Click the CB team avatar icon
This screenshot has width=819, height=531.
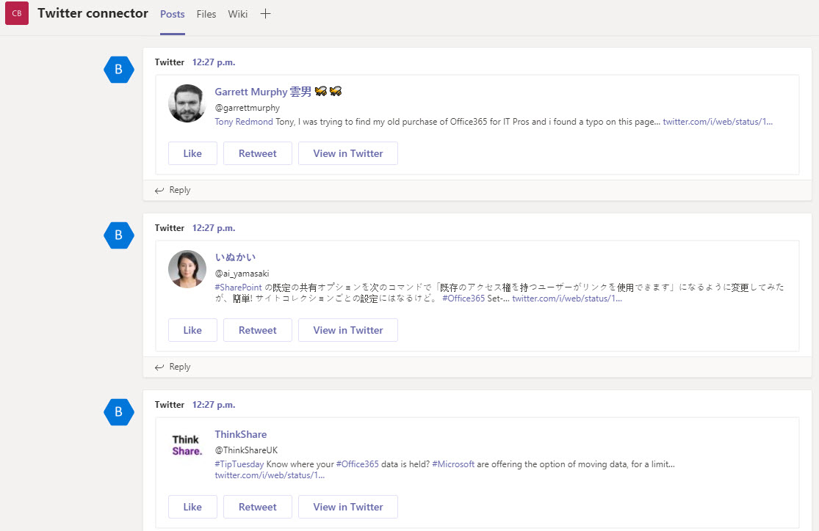[x=17, y=13]
